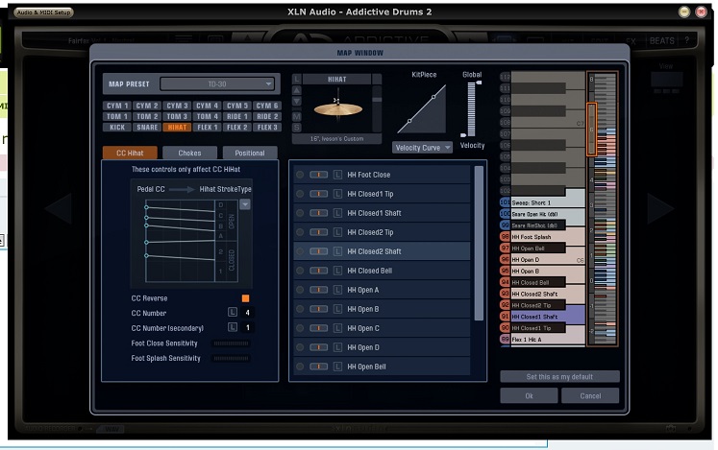
Task: Open Audio & MIDI Setup
Action: coord(44,12)
